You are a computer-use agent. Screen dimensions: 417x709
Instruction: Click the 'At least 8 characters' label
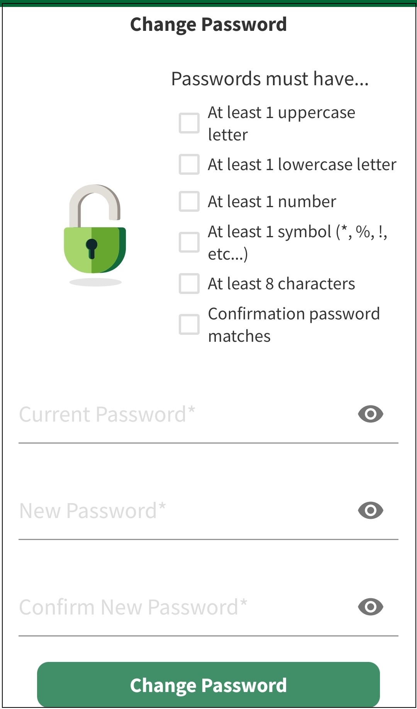[281, 284]
